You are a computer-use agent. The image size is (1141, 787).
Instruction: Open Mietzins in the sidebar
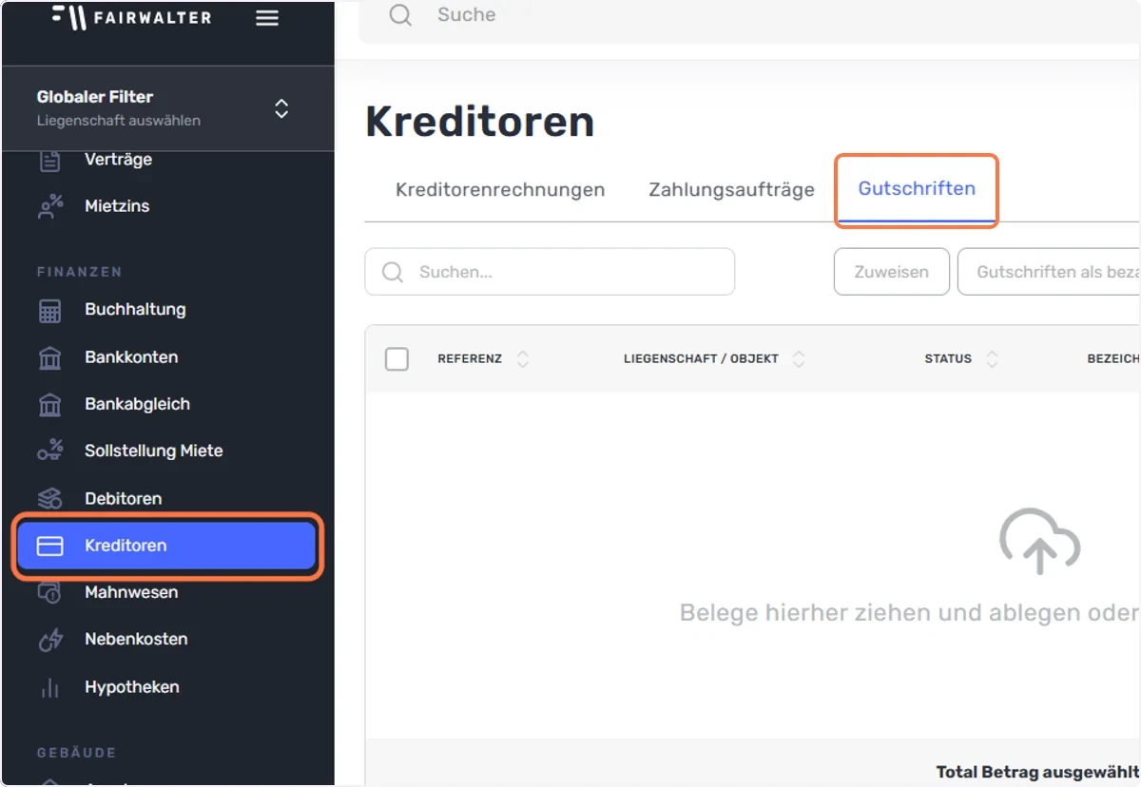(117, 206)
